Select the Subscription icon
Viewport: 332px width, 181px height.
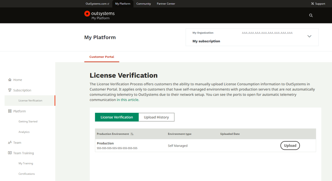click(x=9, y=90)
